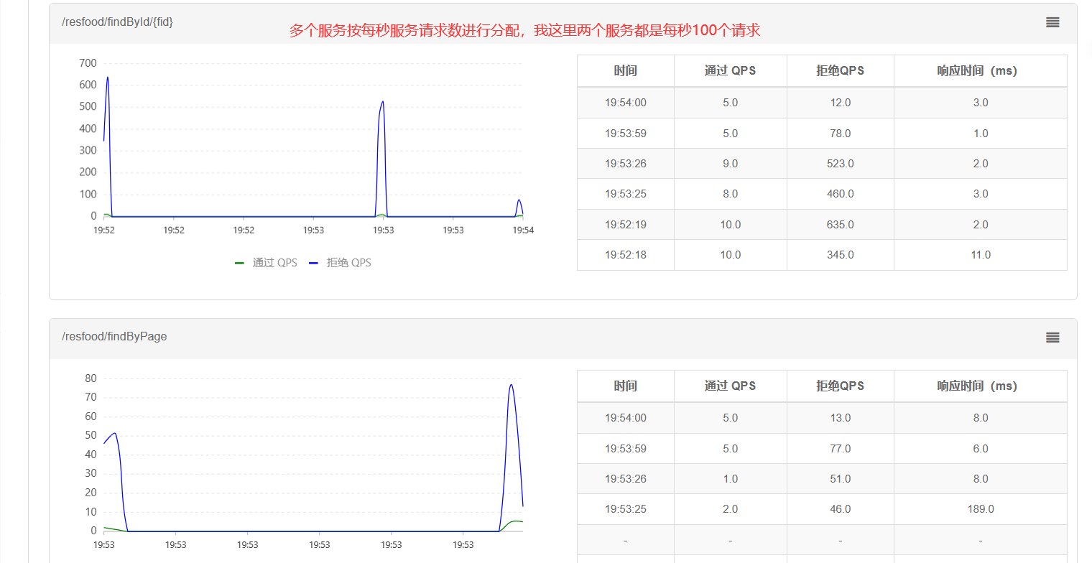Screen dimensions: 1092x563
Task: Click the 通过 QPS header in the findByPage table
Action: 730,386
